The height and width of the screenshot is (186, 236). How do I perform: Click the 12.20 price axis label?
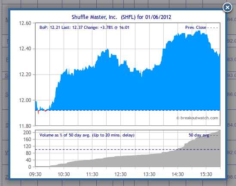(x=25, y=74)
